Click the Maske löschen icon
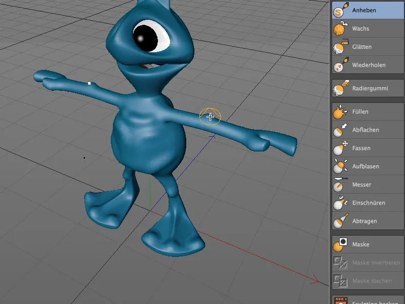 pos(340,281)
